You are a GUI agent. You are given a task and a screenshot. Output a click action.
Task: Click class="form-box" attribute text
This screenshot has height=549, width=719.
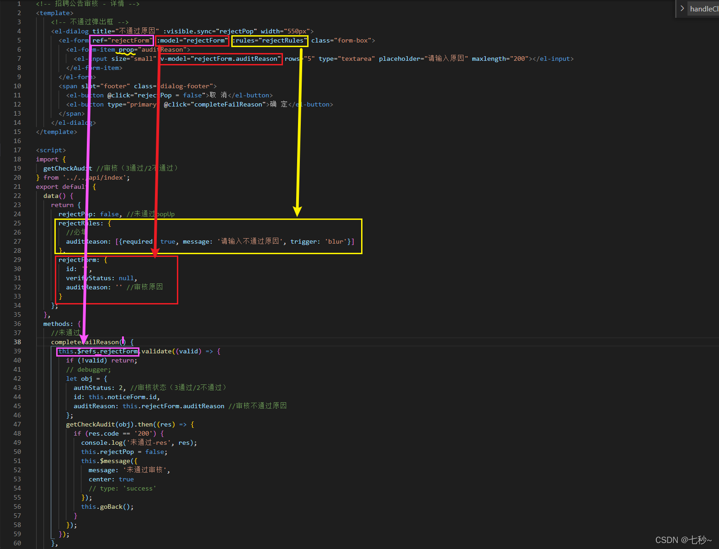pyautogui.click(x=341, y=40)
